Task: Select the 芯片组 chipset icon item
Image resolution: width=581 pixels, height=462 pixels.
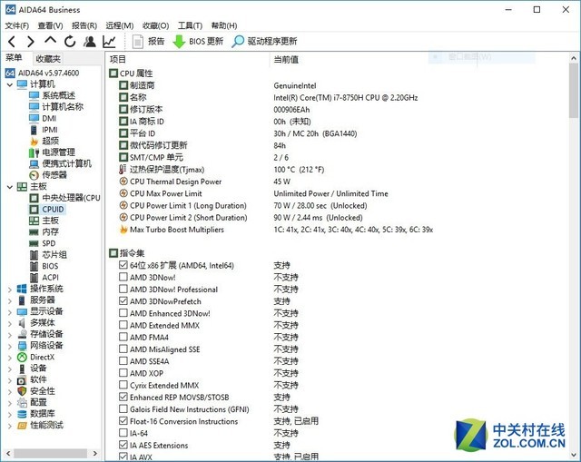Action: [x=48, y=254]
